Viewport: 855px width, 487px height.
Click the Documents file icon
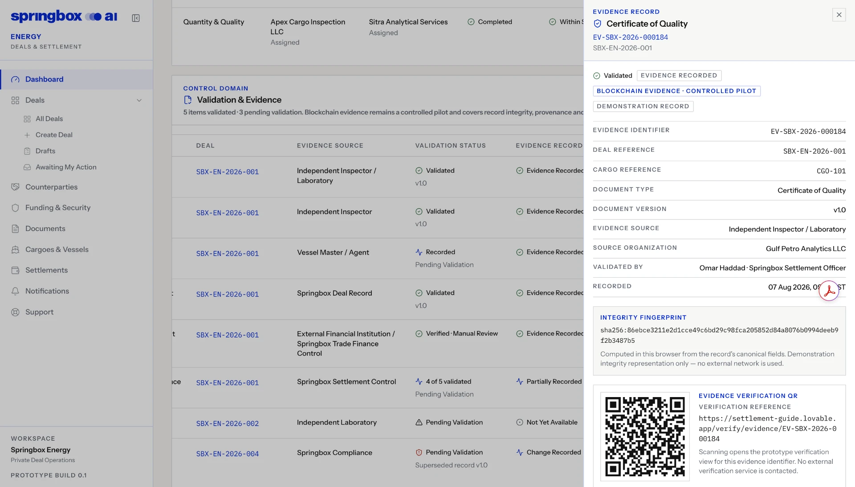point(15,228)
